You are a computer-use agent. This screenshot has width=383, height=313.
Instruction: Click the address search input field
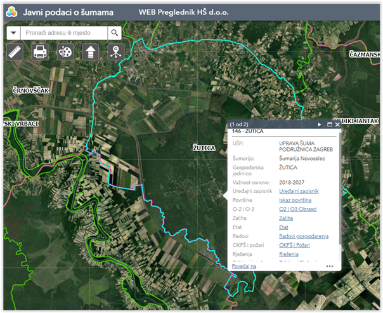point(63,33)
